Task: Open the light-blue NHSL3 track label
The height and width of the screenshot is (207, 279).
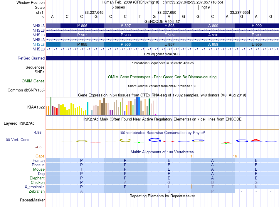Action: (x=38, y=45)
